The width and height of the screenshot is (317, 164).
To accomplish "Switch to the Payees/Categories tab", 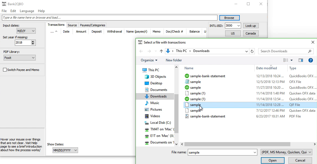I will click(x=92, y=25).
